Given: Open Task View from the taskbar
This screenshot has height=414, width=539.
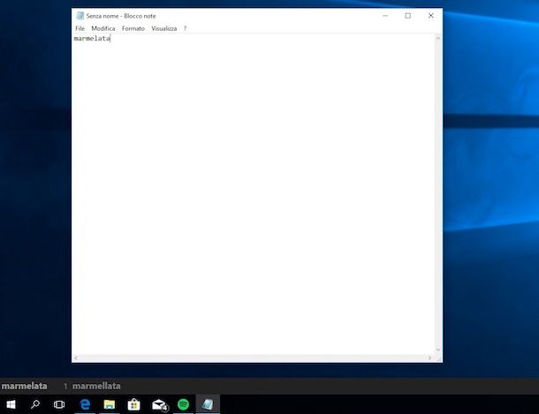Looking at the screenshot, I should coord(59,404).
